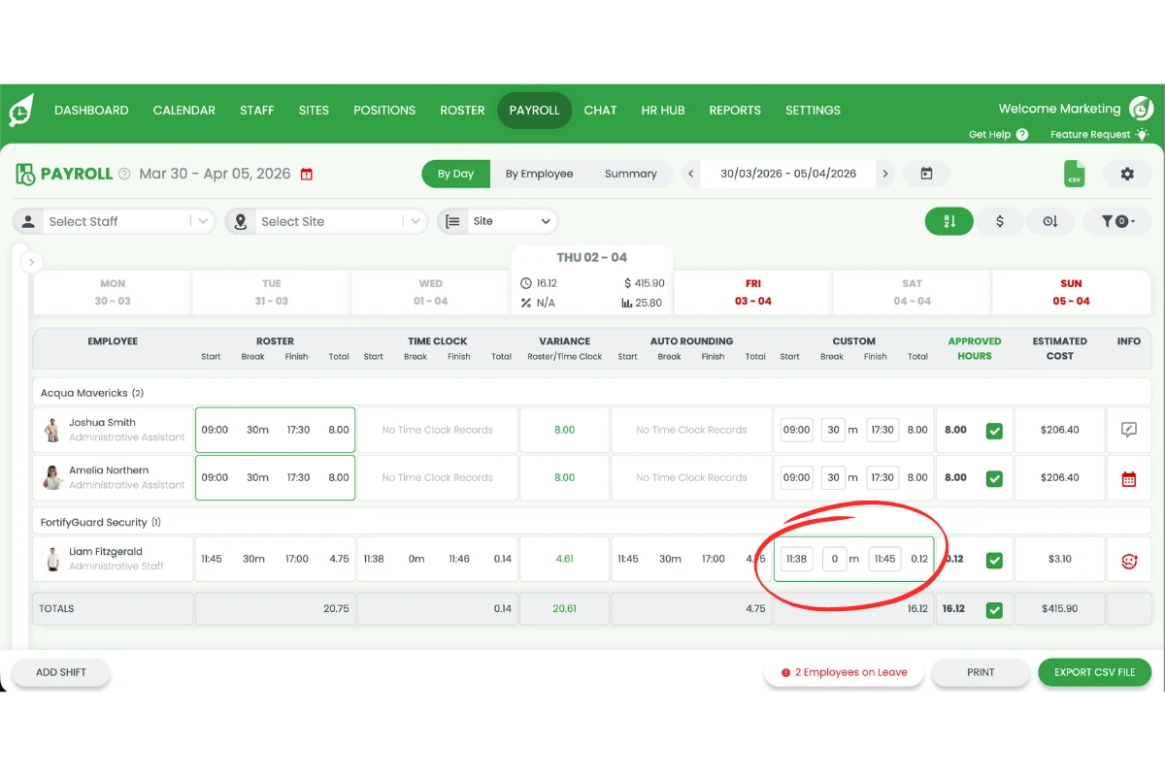
Task: Open the calendar picker button after date range
Action: pos(926,174)
